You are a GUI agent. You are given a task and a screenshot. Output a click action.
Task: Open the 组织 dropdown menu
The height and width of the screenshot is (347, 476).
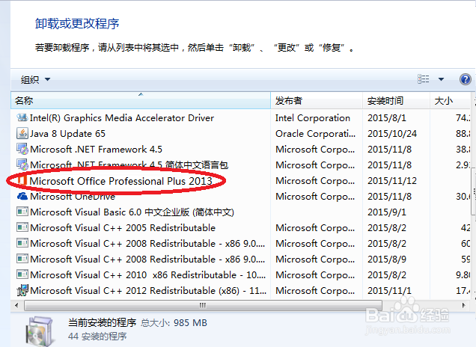point(35,79)
